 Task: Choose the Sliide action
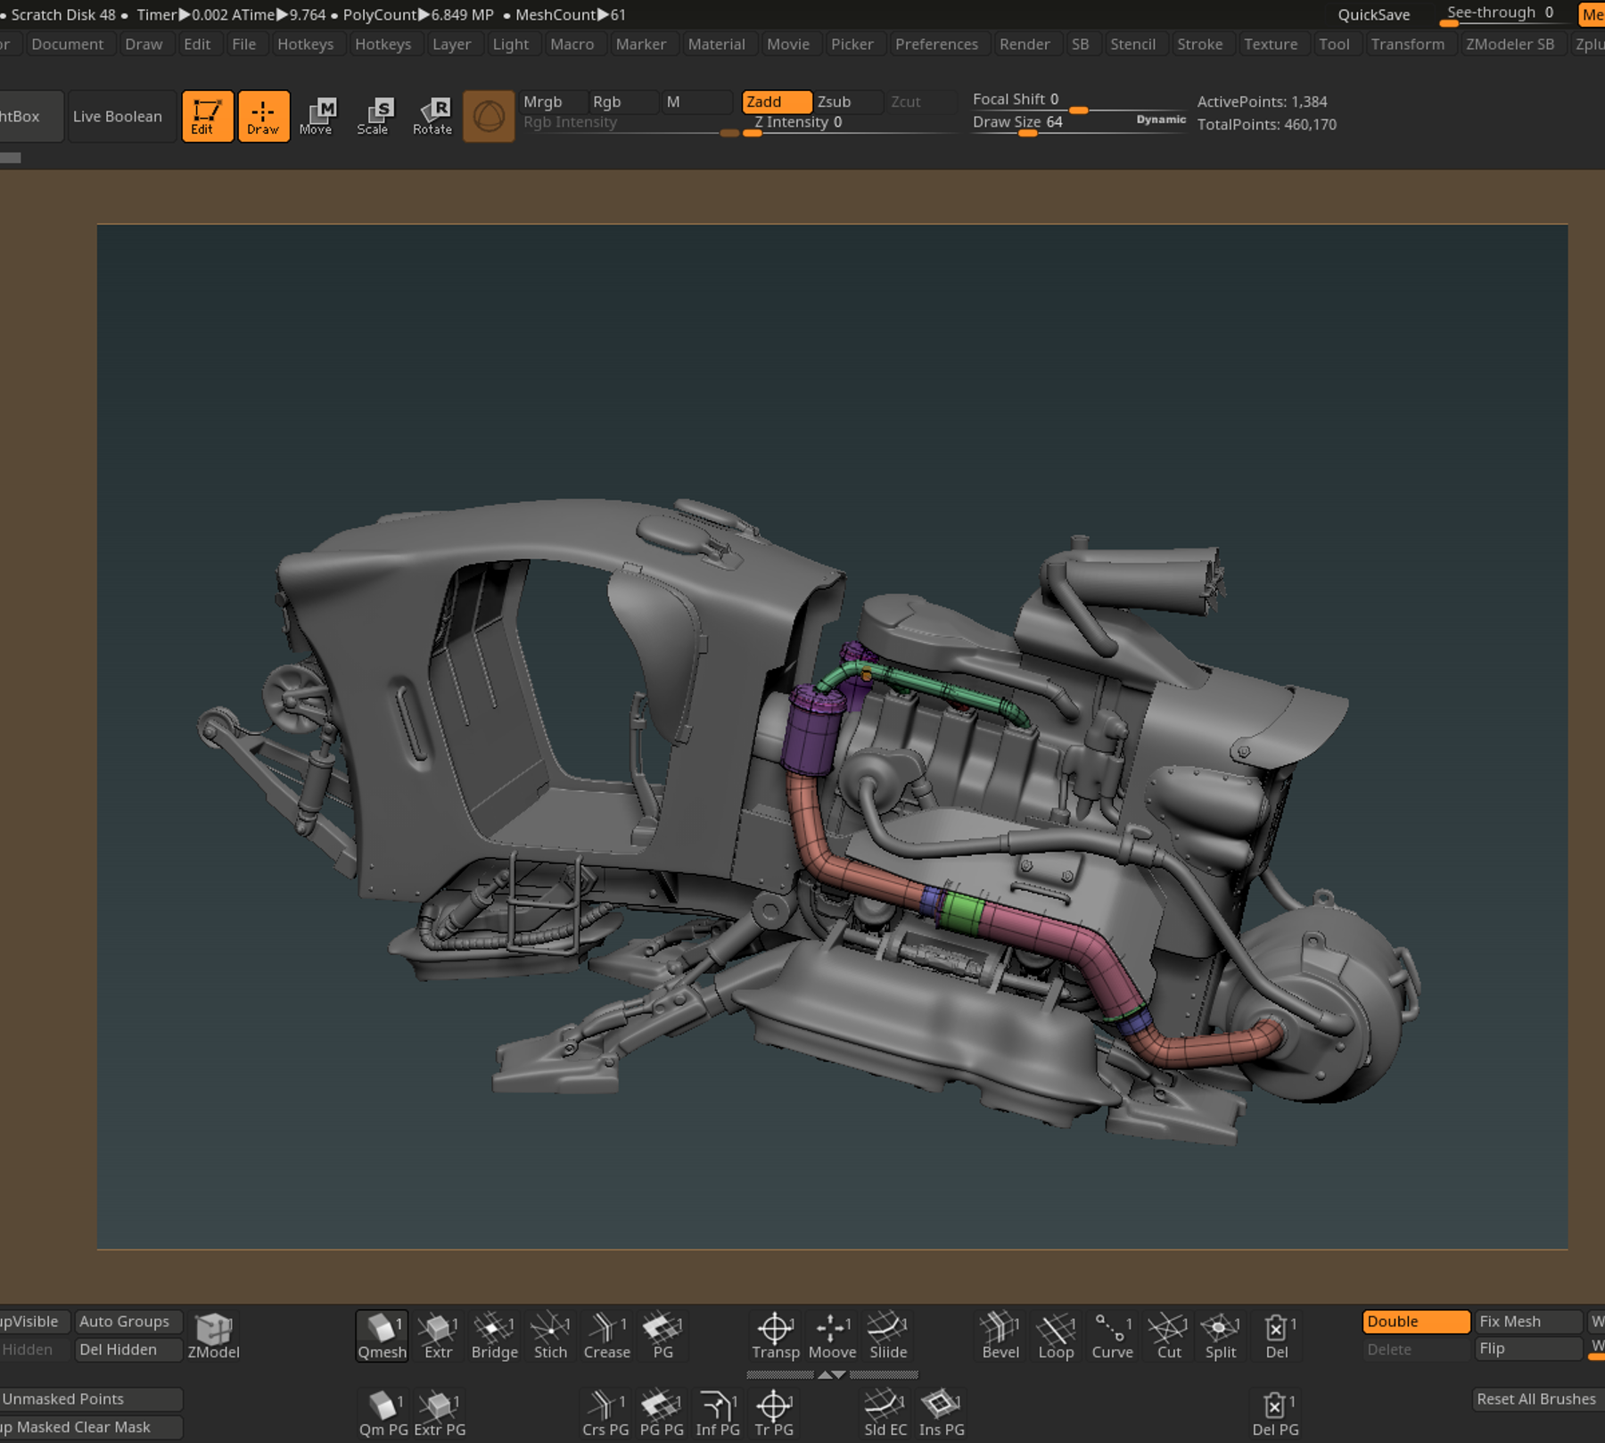(888, 1335)
